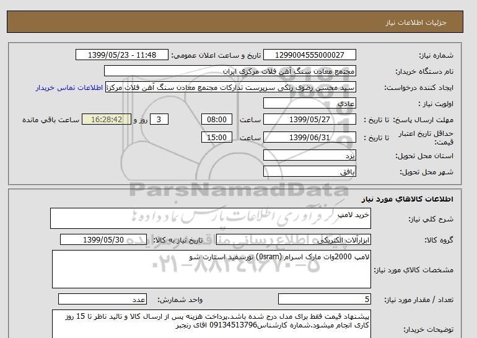Click the countdown timer 16:28:42
Viewport: 477px width, 338px height.
point(107,119)
